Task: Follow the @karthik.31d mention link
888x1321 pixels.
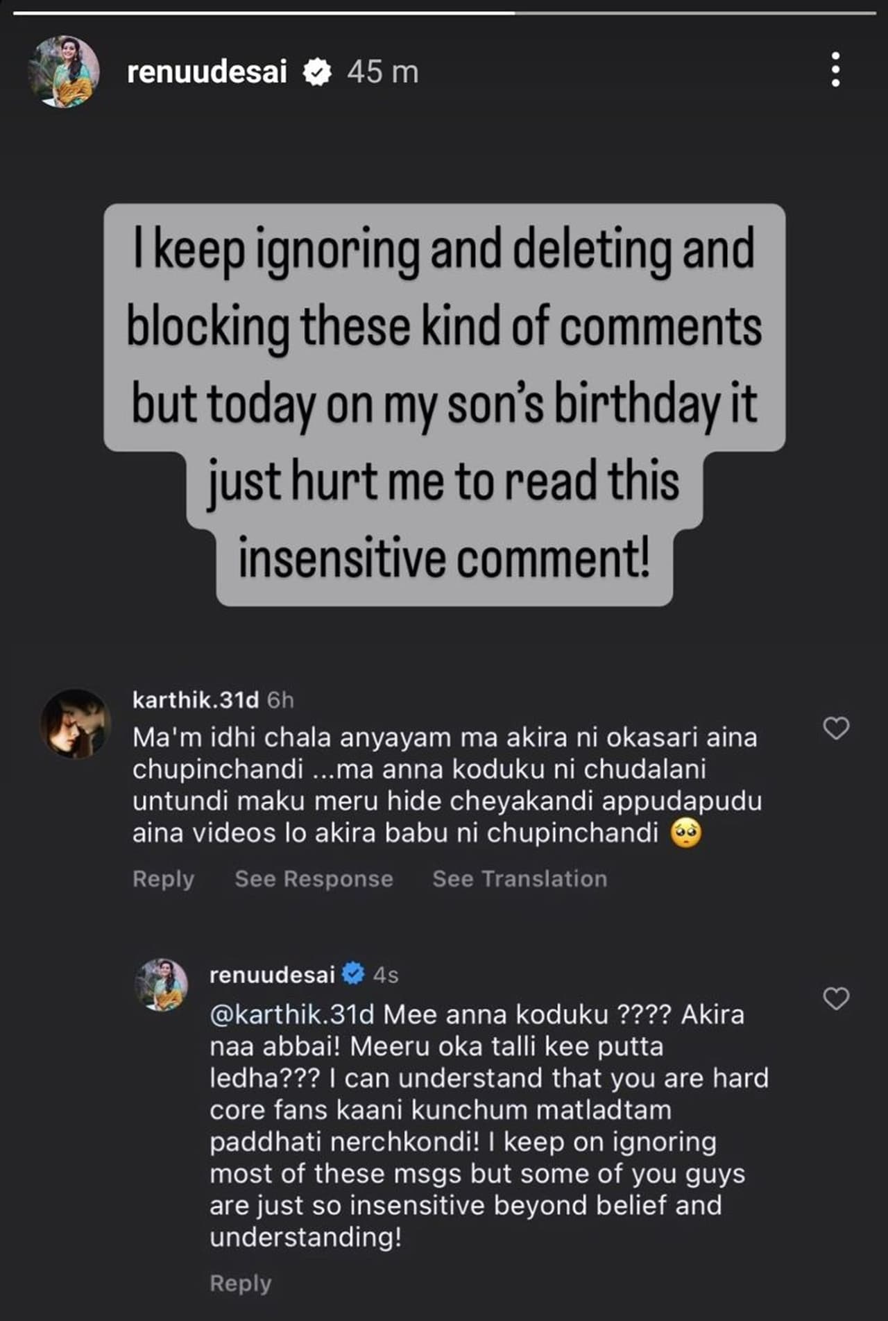Action: coord(291,1014)
